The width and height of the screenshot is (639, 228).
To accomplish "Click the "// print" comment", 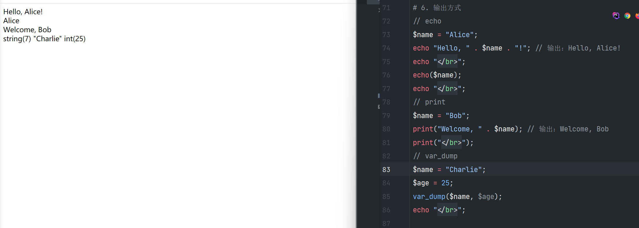I will click(429, 102).
